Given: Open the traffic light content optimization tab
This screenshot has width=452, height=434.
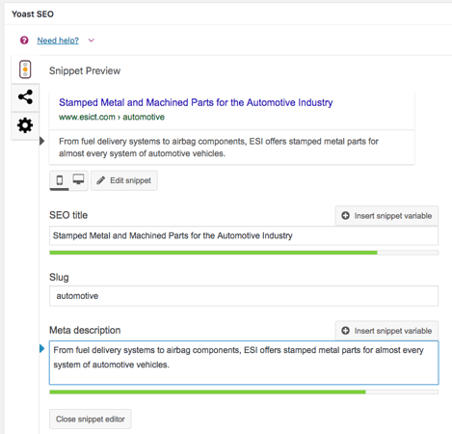Looking at the screenshot, I should 25,69.
